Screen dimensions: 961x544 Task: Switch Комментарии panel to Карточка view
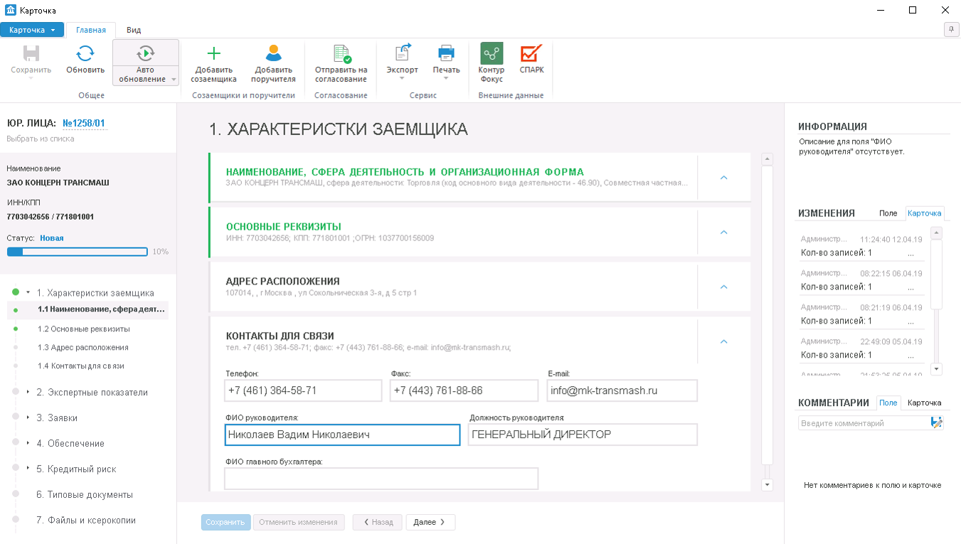coord(924,402)
